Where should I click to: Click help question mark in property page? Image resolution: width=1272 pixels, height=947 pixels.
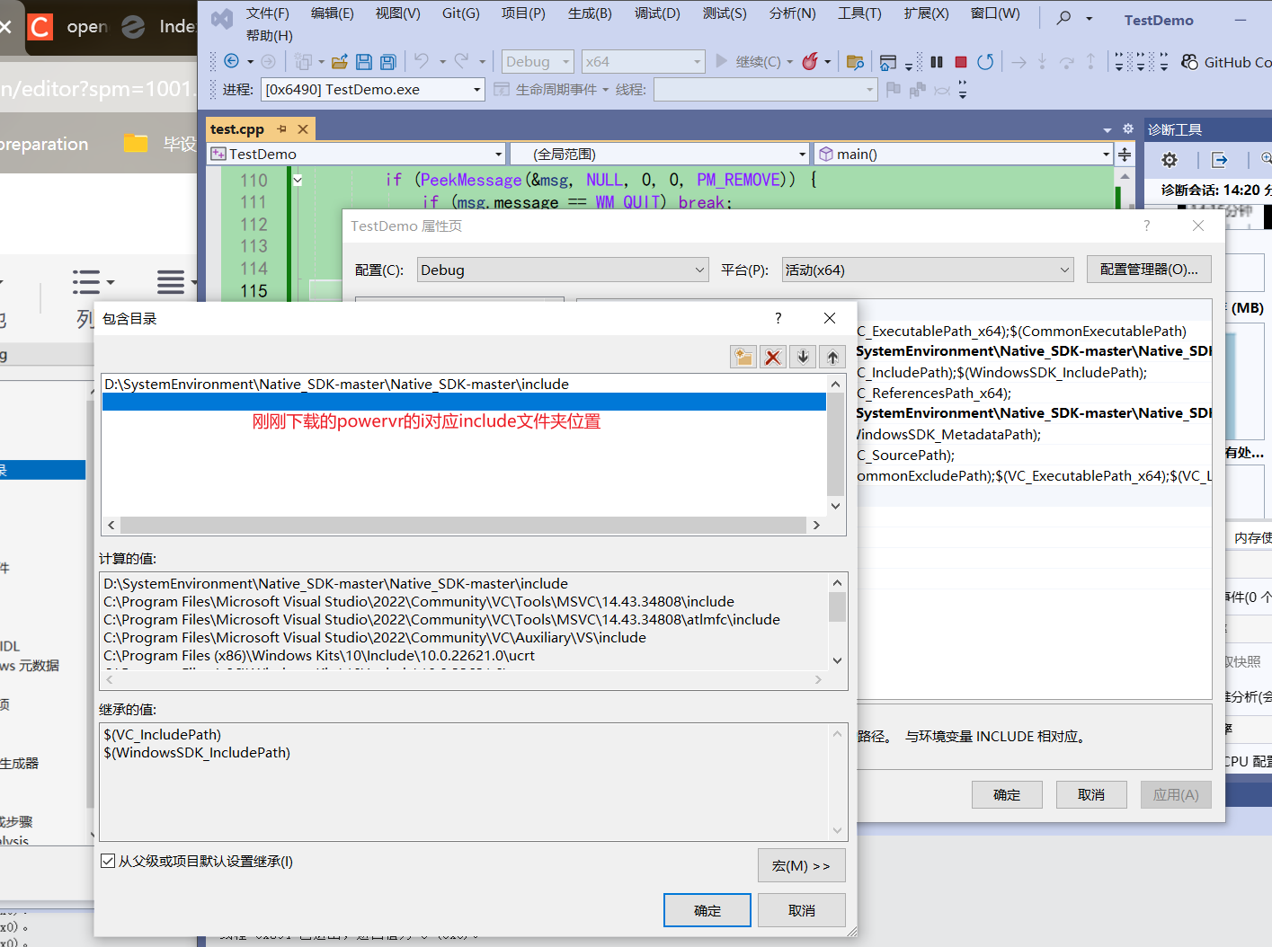pyautogui.click(x=1147, y=226)
